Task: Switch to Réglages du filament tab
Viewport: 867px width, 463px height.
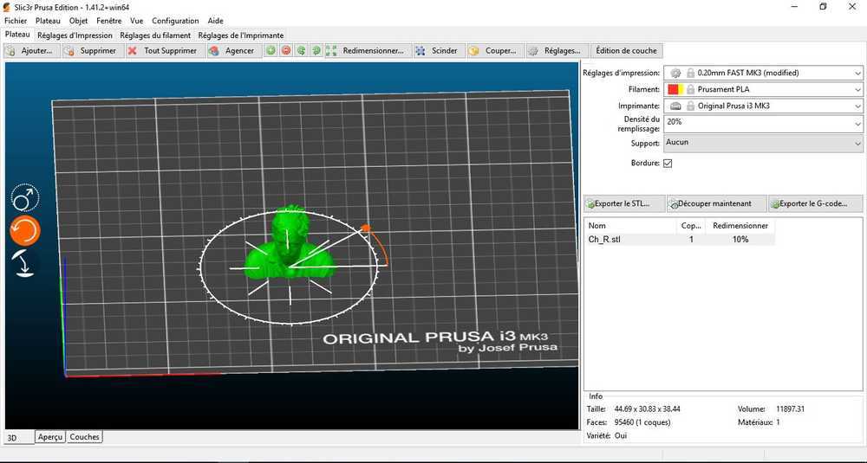Action: coord(155,35)
